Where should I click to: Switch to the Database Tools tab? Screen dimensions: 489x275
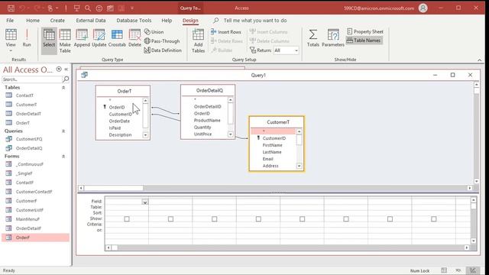[x=134, y=21]
